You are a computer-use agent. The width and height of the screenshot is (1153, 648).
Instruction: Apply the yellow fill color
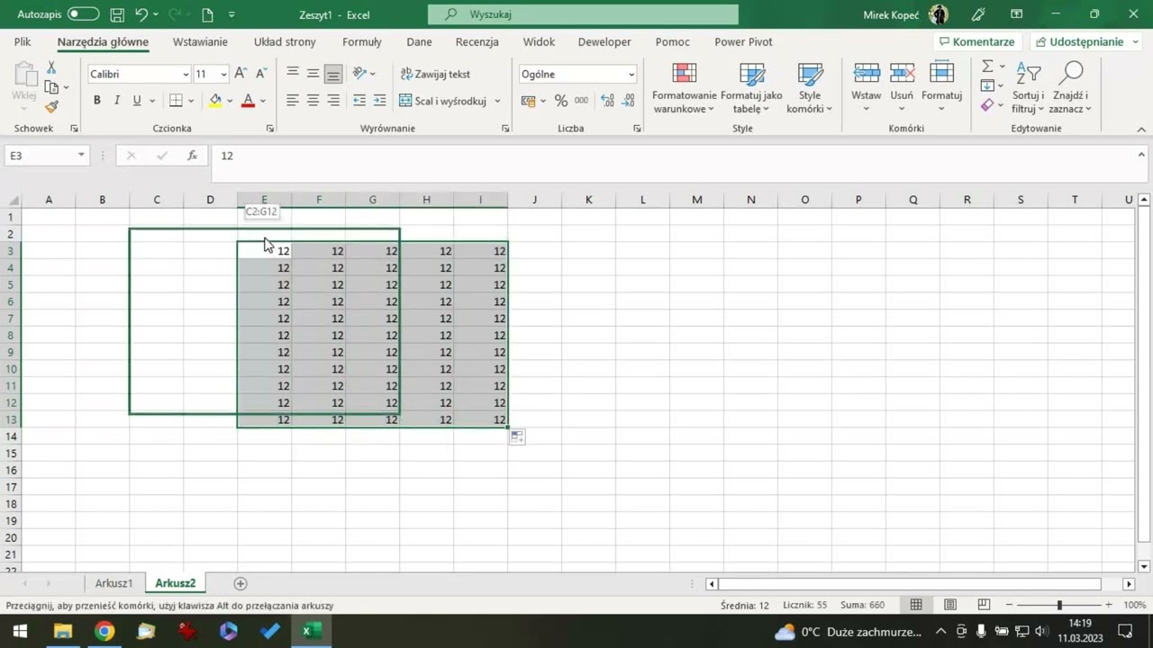click(215, 101)
